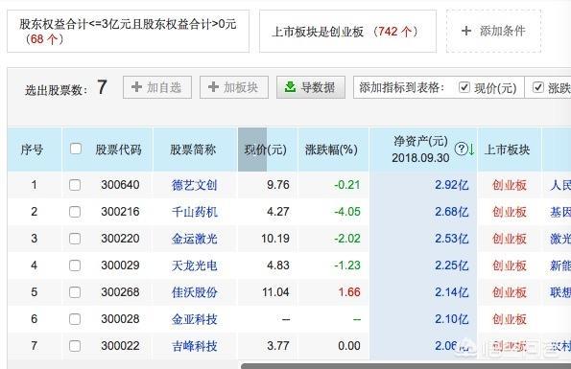
Task: Click the net asset value 2.14亿
Action: (452, 292)
